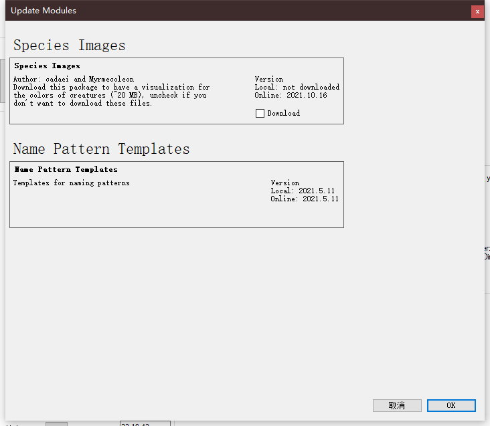Click 'Author: cadaei and Myrmecoleon' text

pyautogui.click(x=74, y=79)
